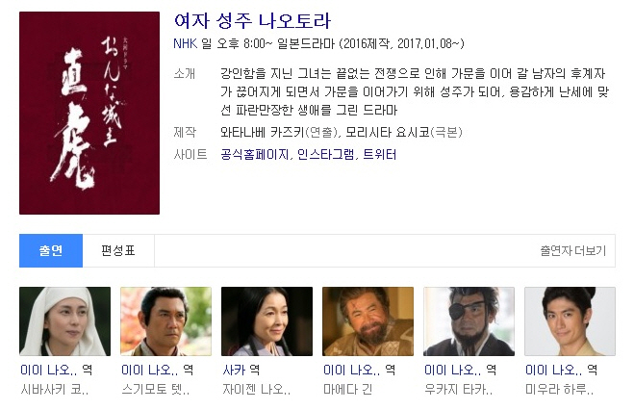634x410 pixels.
Task: Click the 마에다 긴 actor name
Action: pos(347,390)
